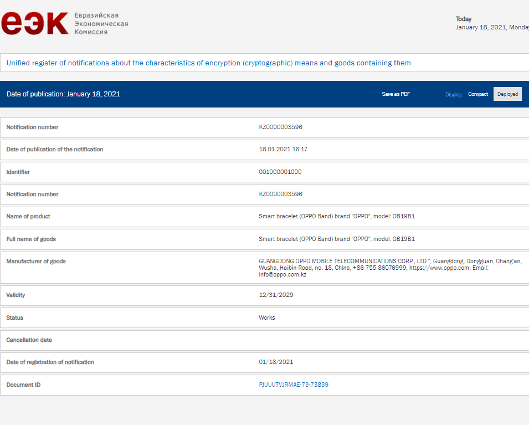529x425 pixels.
Task: Click the Name of product value text
Action: tap(336, 217)
